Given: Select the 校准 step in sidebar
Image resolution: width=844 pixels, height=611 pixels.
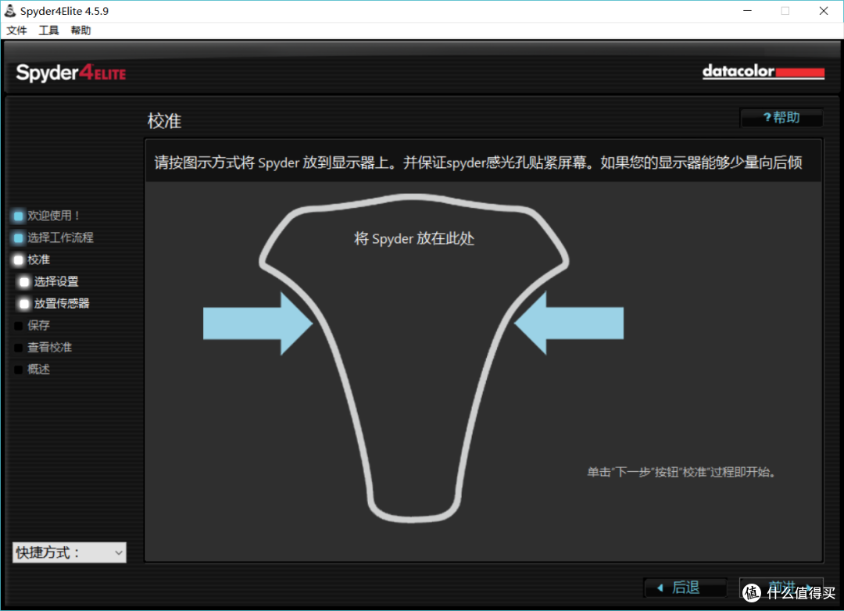Looking at the screenshot, I should 39,259.
